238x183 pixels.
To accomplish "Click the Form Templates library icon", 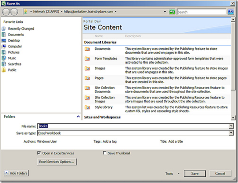I will pos(87,59).
